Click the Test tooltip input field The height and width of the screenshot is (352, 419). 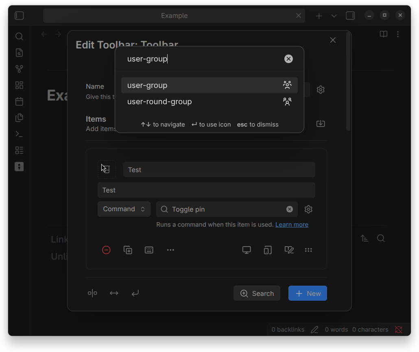(x=206, y=190)
